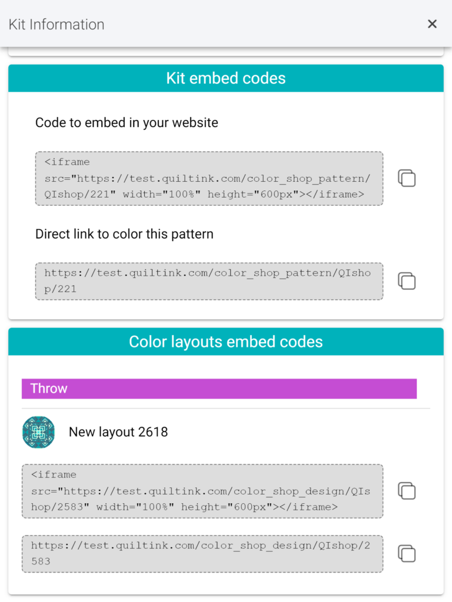Image resolution: width=452 pixels, height=602 pixels.
Task: Click the Kit Information title text
Action: pos(56,25)
